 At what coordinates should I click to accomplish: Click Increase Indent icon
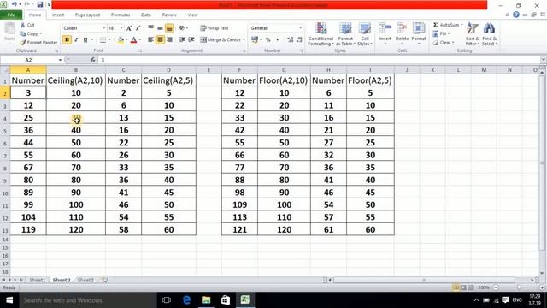[191, 39]
